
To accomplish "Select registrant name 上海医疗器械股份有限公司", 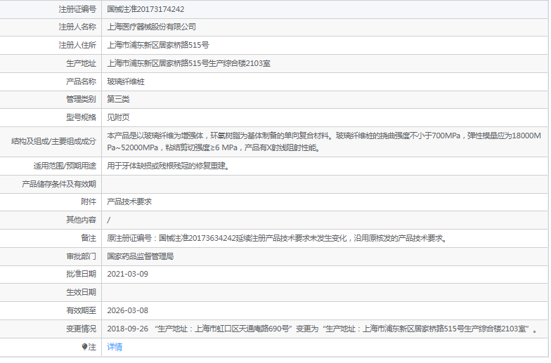I will [x=152, y=27].
